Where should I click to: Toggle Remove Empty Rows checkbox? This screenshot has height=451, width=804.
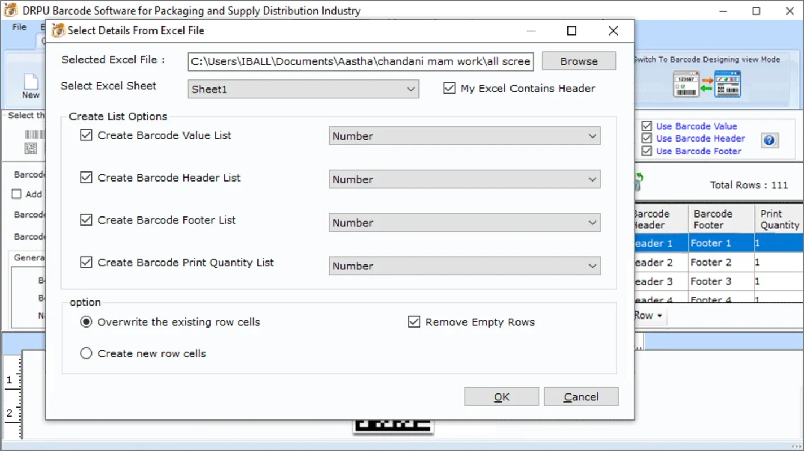(x=414, y=322)
